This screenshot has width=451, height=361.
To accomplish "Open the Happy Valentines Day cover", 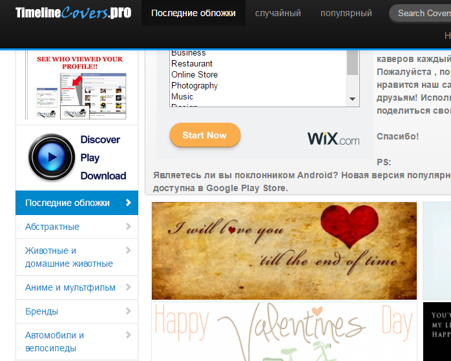I will click(284, 331).
